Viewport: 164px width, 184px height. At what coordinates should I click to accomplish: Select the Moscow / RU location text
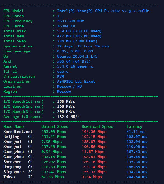(x=69, y=87)
